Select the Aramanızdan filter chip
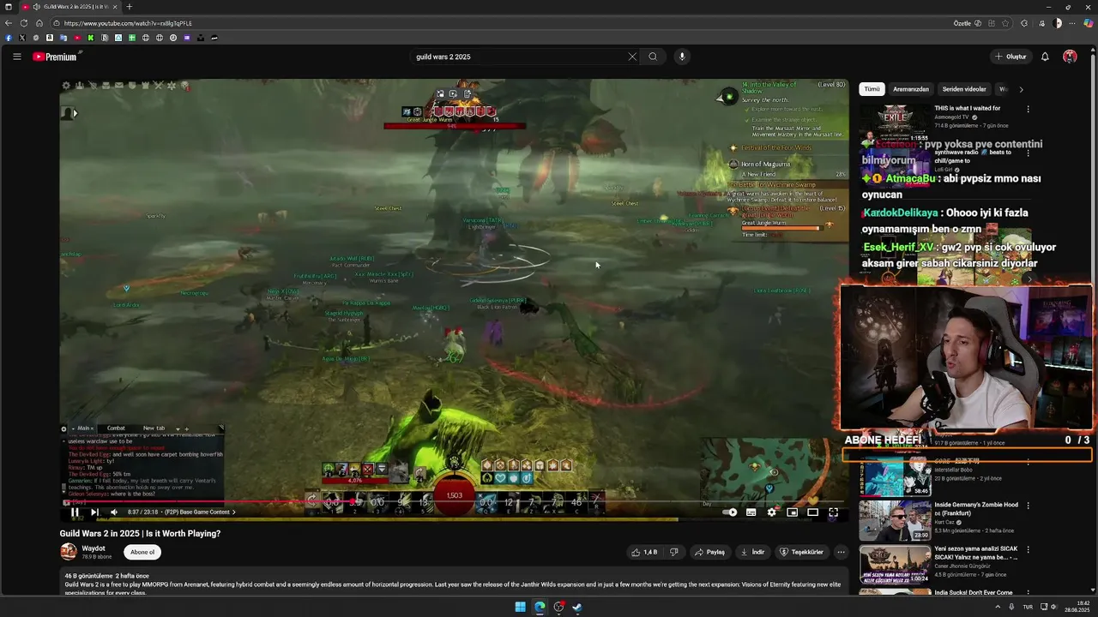The height and width of the screenshot is (617, 1098). pyautogui.click(x=911, y=89)
